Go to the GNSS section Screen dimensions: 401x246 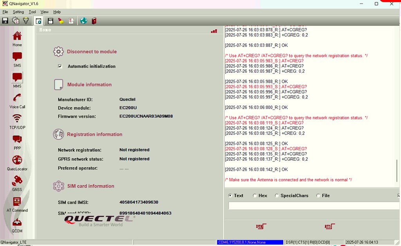click(x=17, y=183)
